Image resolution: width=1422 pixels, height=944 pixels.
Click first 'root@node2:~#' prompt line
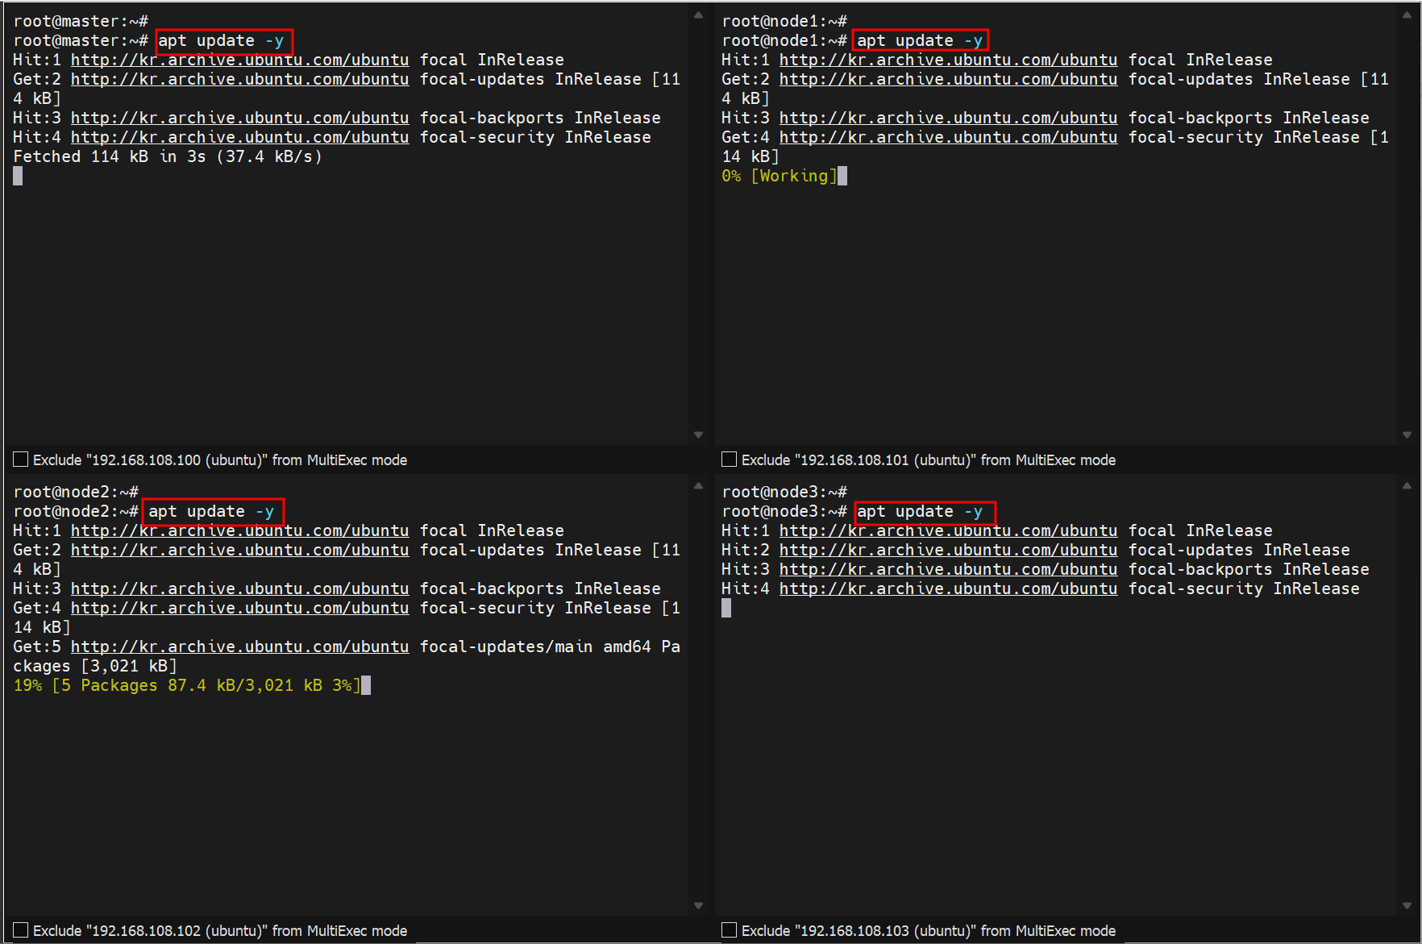click(76, 492)
